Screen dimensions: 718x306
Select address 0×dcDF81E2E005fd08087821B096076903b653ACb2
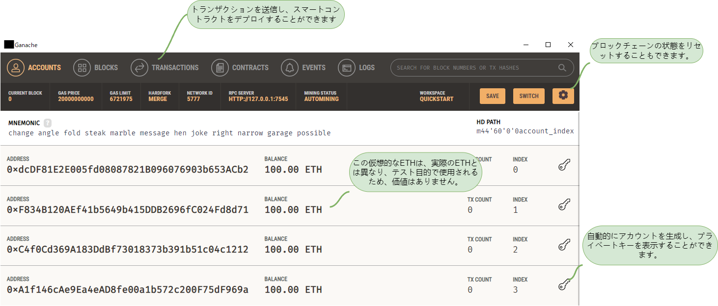click(128, 170)
